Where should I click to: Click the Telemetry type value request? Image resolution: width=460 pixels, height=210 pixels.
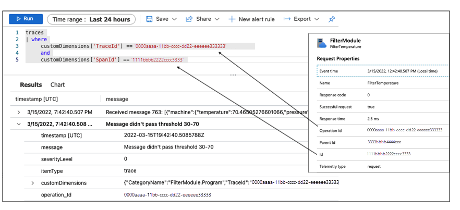pyautogui.click(x=374, y=166)
